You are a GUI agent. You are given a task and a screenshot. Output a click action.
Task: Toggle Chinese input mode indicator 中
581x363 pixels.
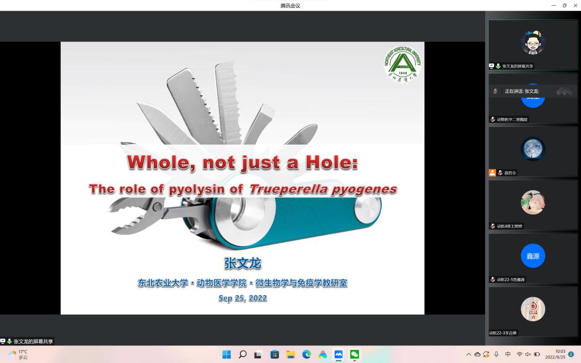(x=508, y=354)
